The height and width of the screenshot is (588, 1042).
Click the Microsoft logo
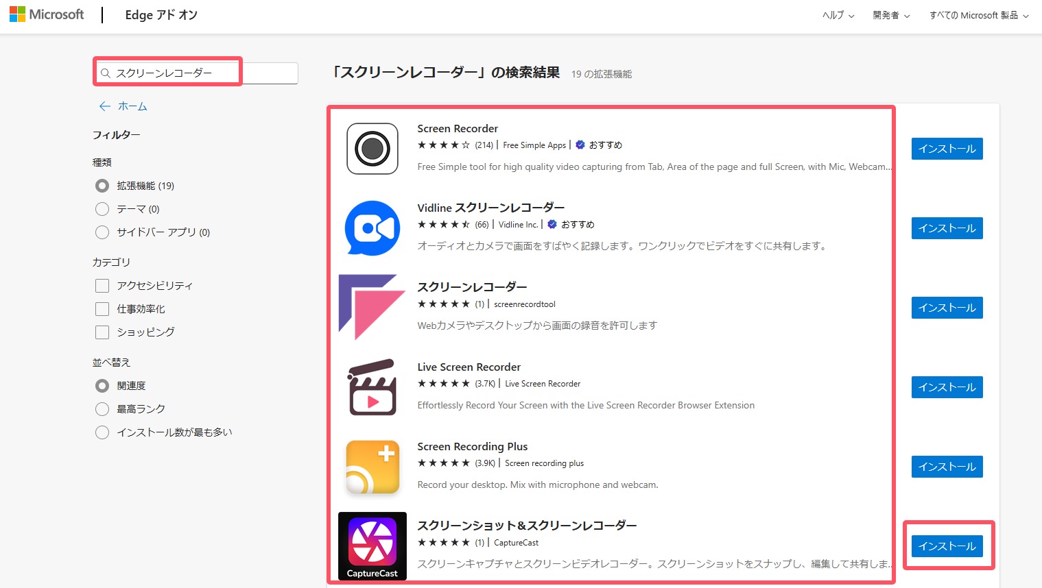click(47, 14)
